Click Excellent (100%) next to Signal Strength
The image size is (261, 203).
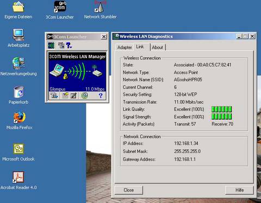point(189,116)
